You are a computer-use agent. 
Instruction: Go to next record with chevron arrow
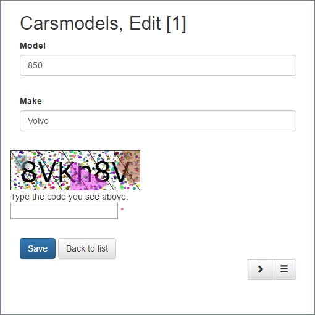point(260,269)
